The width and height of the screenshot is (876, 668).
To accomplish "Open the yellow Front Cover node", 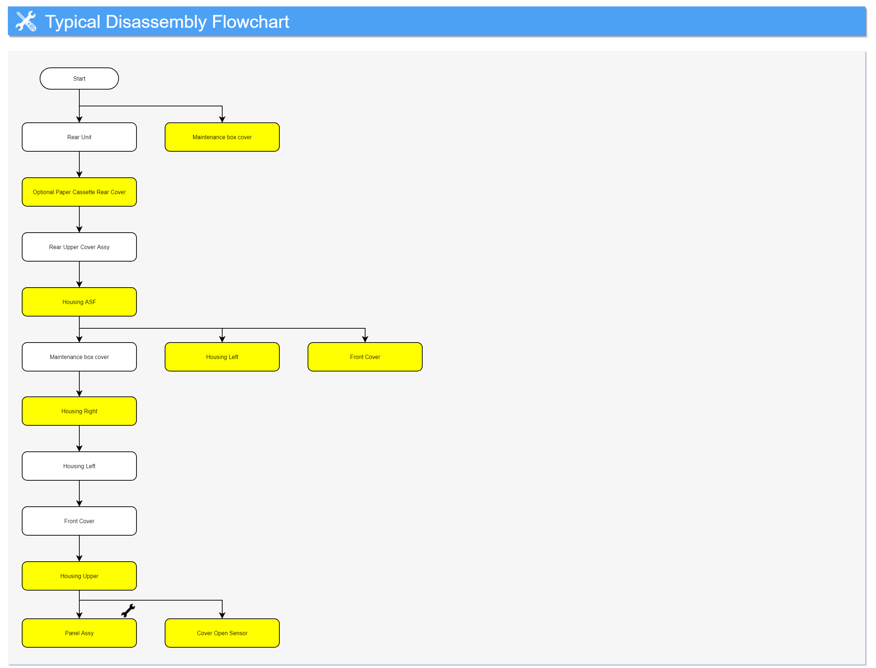I will [x=365, y=357].
